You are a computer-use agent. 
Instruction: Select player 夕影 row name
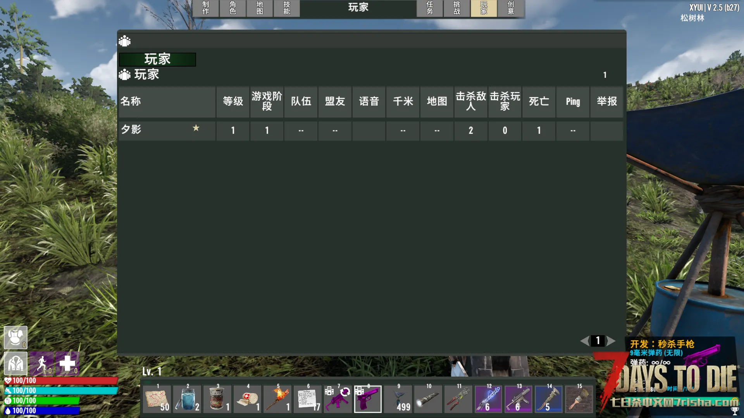coord(131,130)
